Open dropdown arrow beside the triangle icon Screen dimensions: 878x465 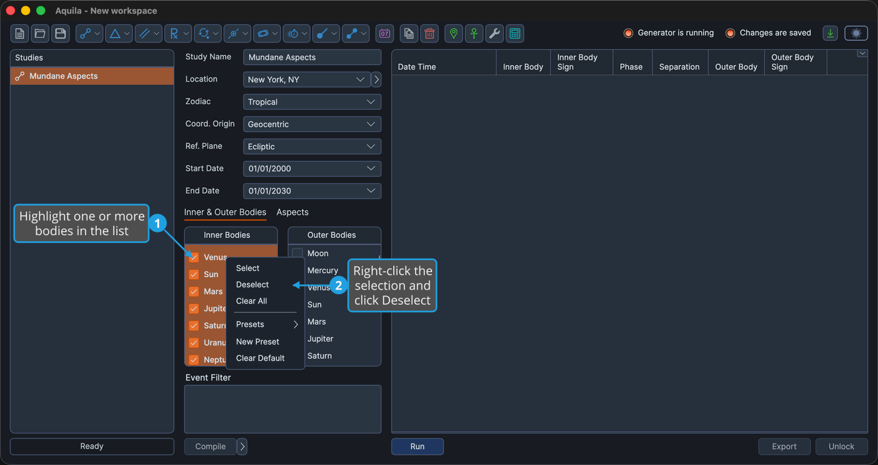[127, 33]
